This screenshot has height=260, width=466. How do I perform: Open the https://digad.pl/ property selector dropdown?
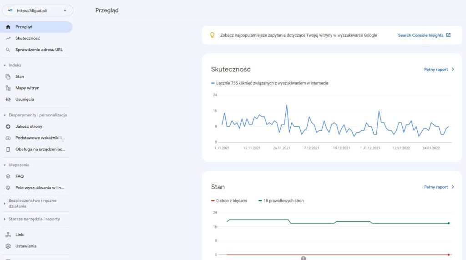37,11
